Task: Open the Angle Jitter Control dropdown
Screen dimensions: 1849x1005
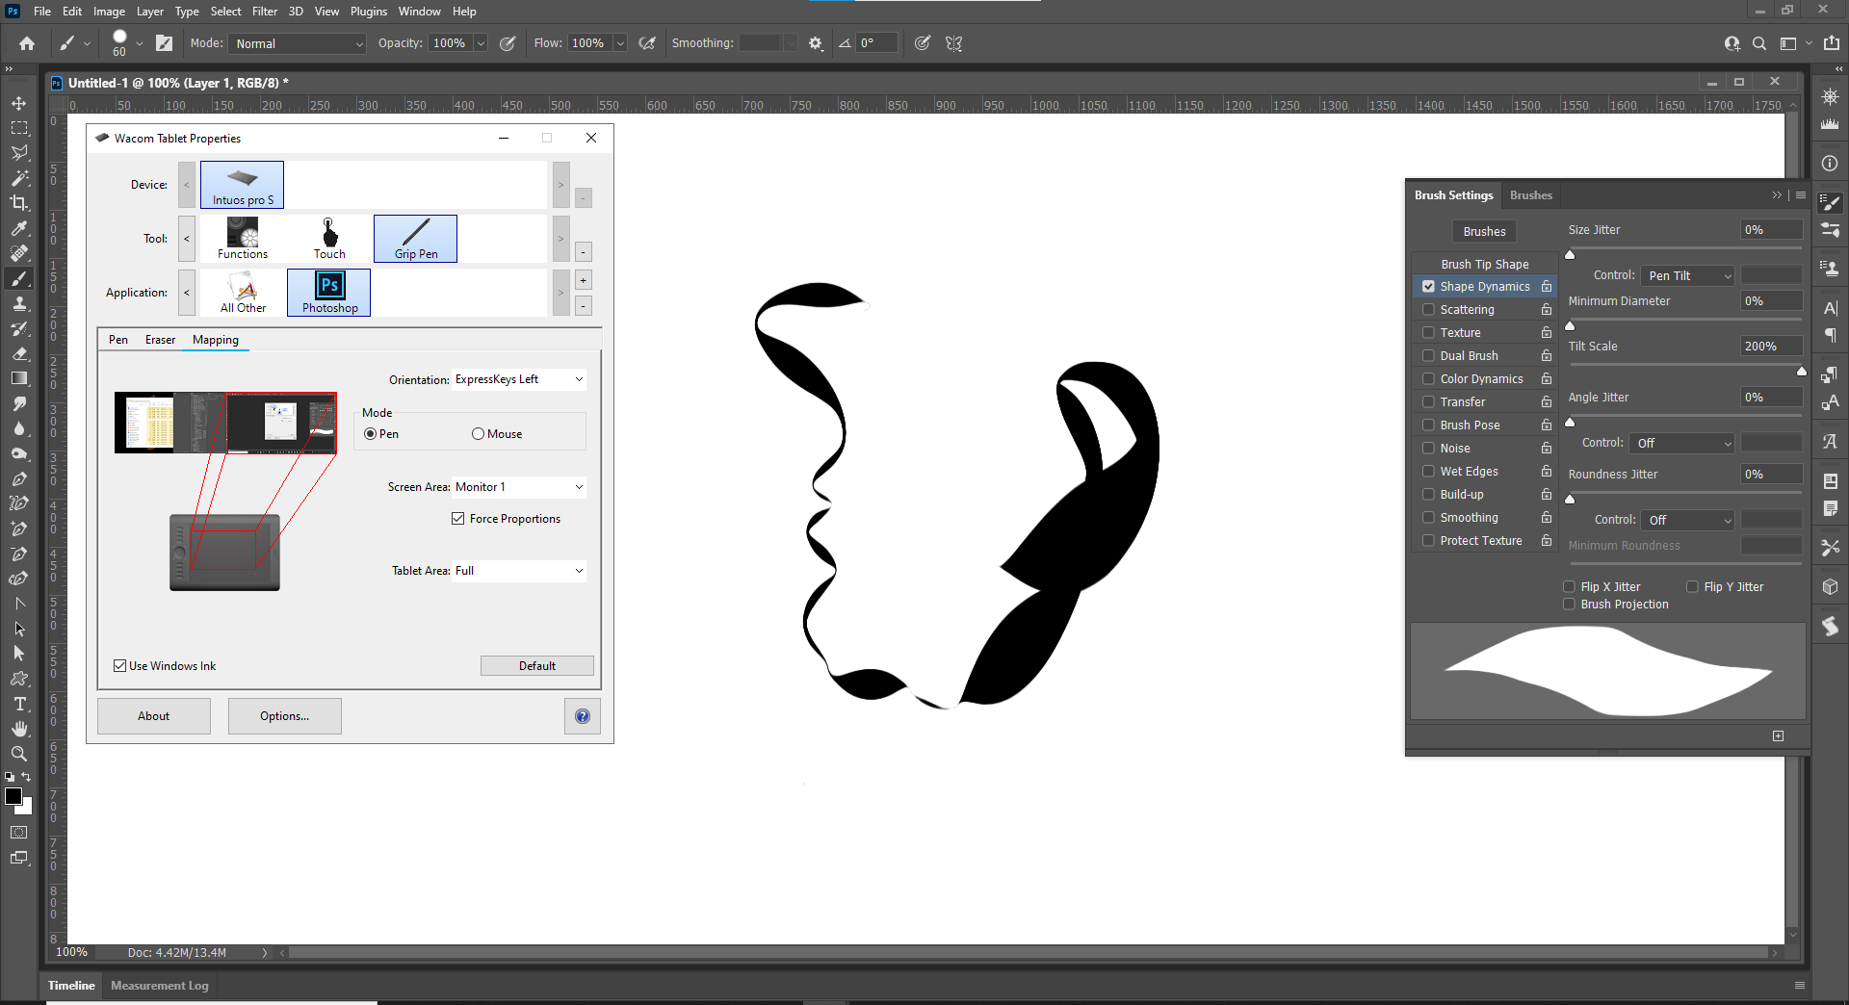Action: (1680, 443)
